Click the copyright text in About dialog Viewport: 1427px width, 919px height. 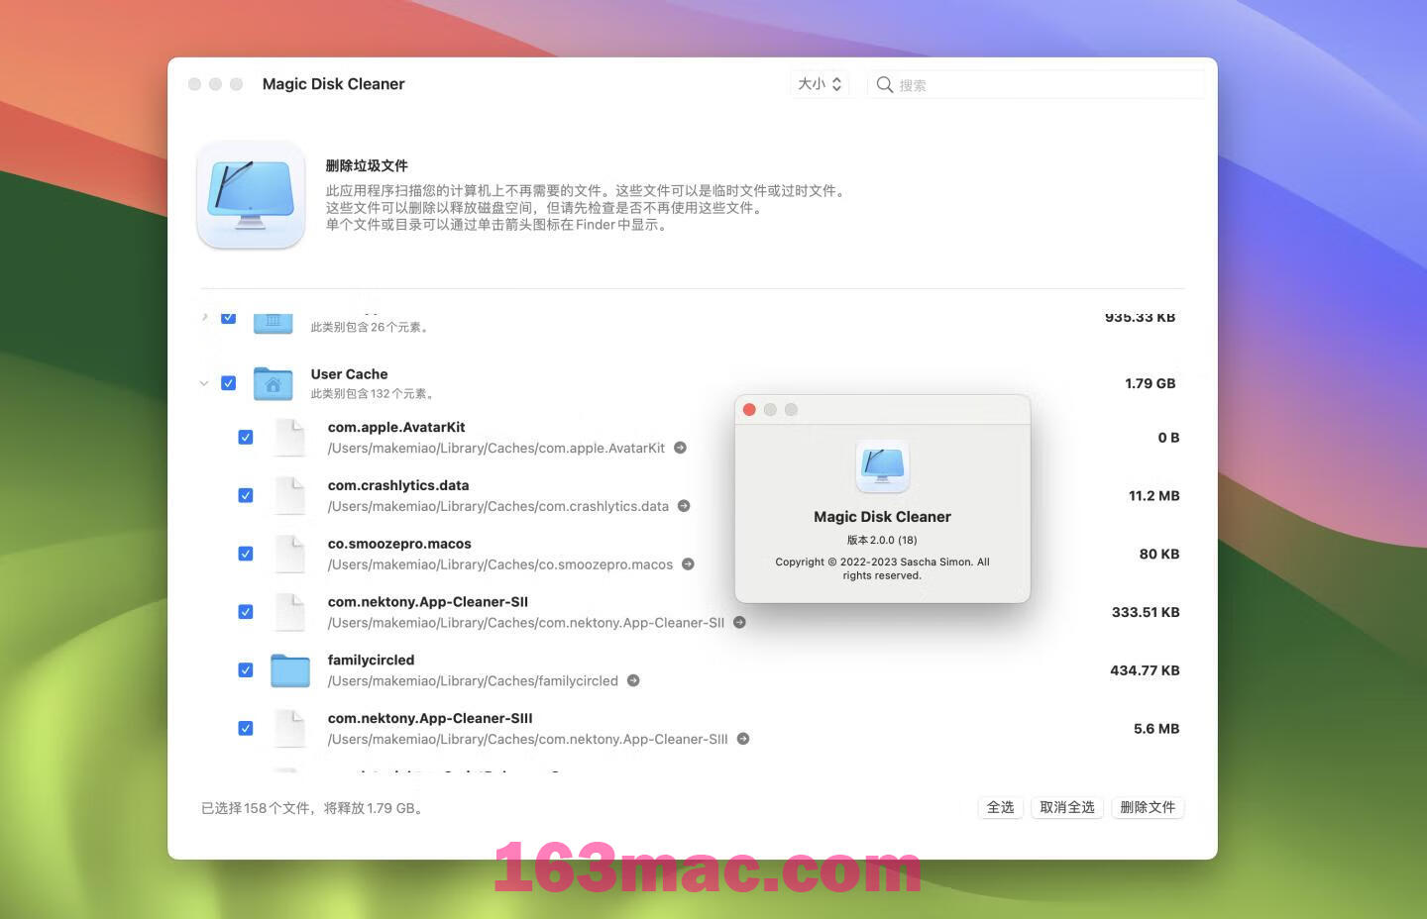point(882,568)
